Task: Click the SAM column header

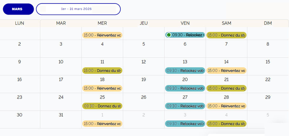Action: (226, 23)
